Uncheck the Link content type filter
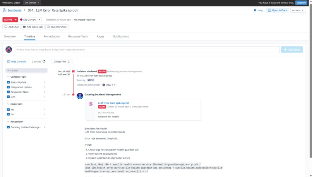Viewport: 312px width, 177px height. [x=9, y=97]
